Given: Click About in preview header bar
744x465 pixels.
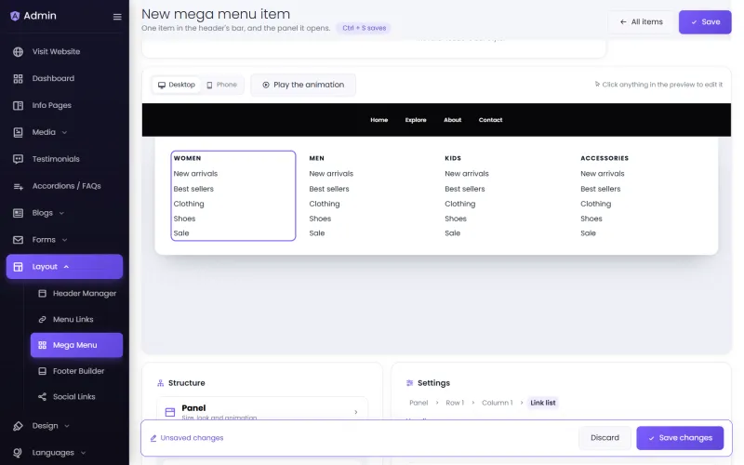Looking at the screenshot, I should 453,120.
